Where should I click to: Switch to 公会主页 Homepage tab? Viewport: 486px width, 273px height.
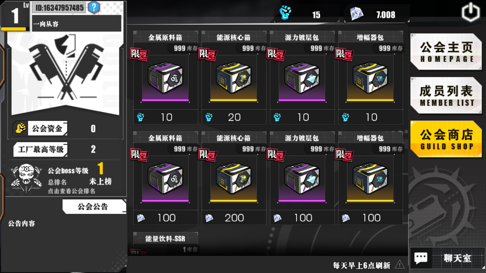447,52
